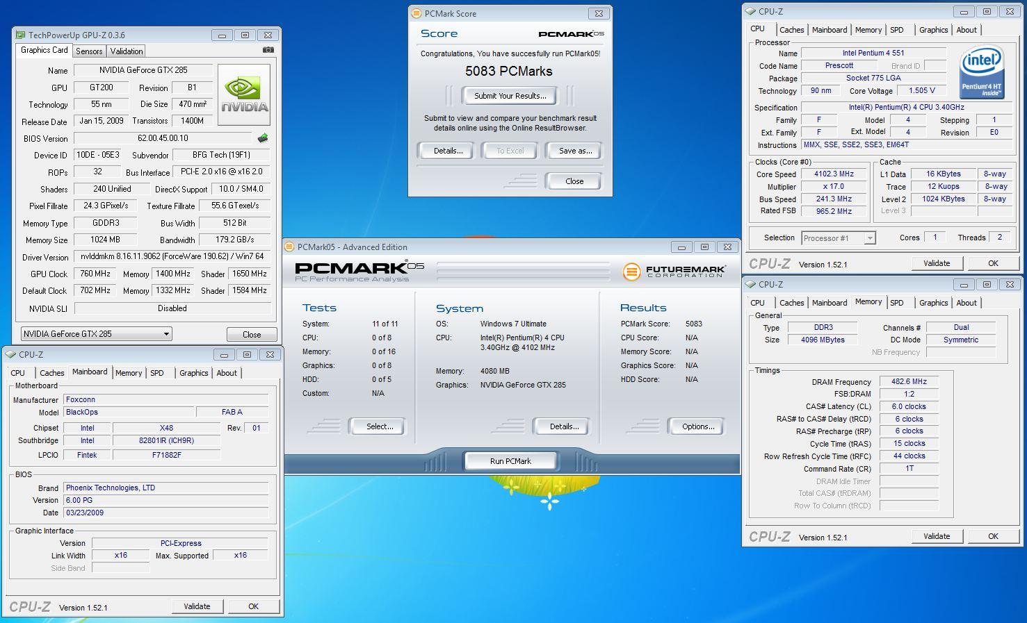
Task: Click the BIOS Version field 62.00.45.00.10
Action: 163,138
